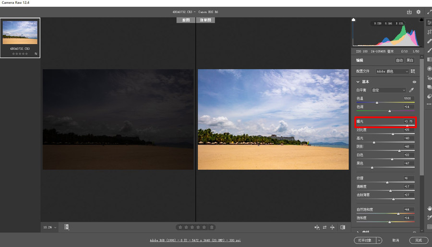Open the white balance dropdown
This screenshot has height=247, width=432.
[x=389, y=90]
